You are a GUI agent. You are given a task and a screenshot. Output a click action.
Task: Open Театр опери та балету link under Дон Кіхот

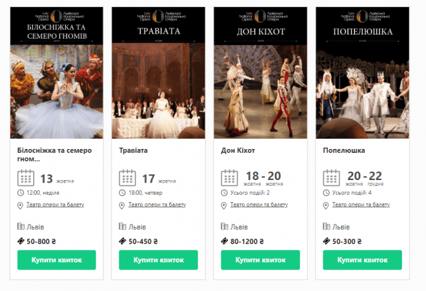click(259, 205)
